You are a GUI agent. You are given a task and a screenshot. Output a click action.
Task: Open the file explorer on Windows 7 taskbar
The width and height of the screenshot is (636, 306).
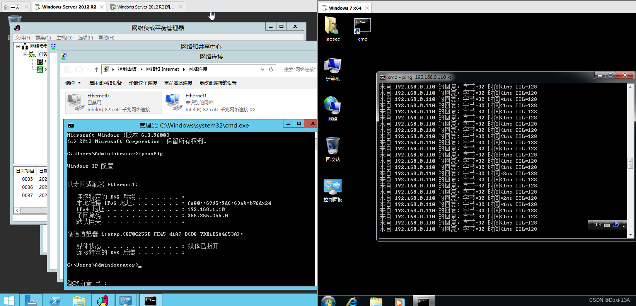coord(376,301)
